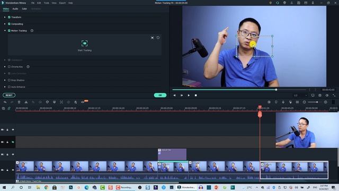Collapse the Motion Tracking section
Image resolution: width=339 pixels, height=191 pixels.
coord(5,31)
